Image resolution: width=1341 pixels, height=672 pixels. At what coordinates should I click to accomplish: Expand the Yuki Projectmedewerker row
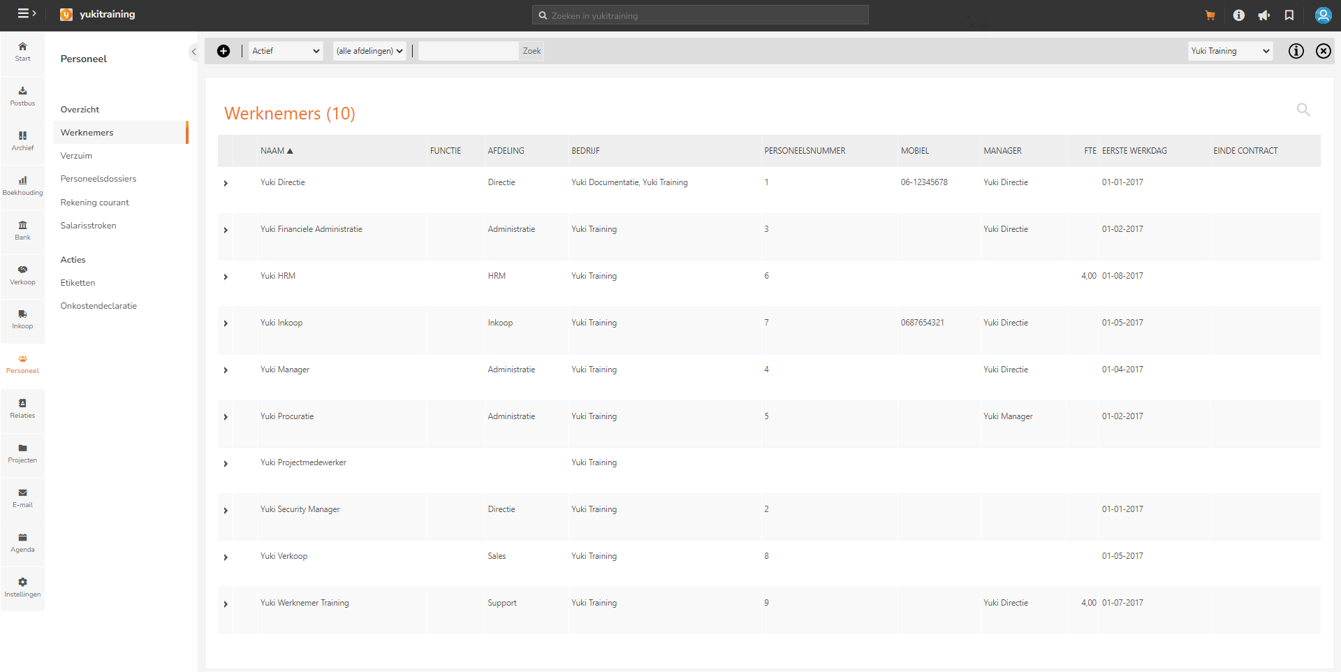point(226,465)
